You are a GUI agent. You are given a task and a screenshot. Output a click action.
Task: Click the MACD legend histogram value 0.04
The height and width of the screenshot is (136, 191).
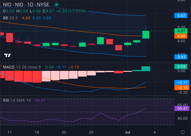coord(49,67)
